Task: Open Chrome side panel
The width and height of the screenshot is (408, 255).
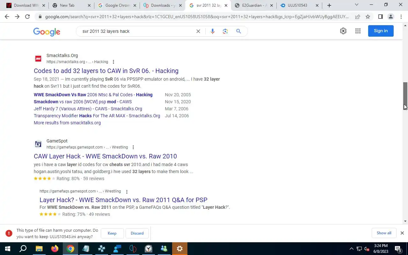Action: click(380, 17)
